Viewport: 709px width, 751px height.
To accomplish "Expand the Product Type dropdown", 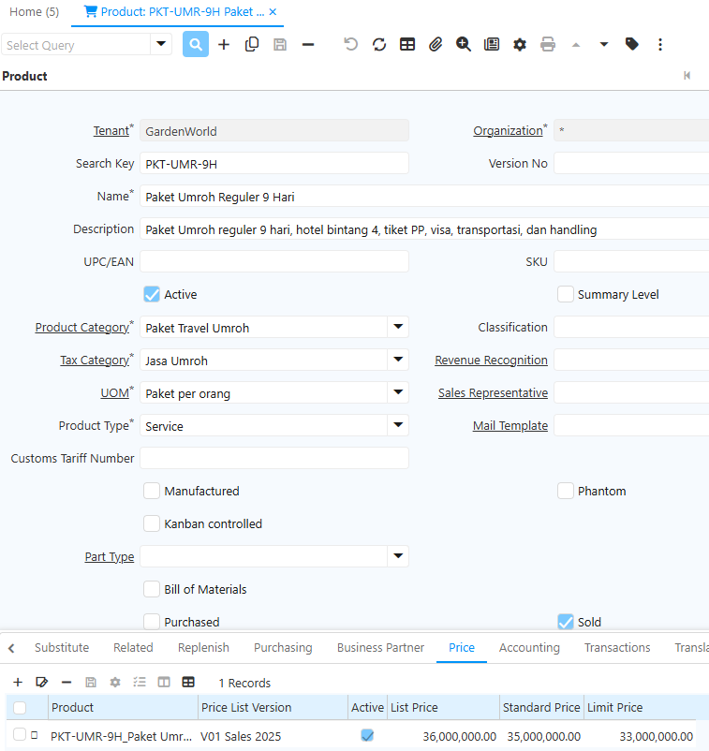I will [x=398, y=426].
